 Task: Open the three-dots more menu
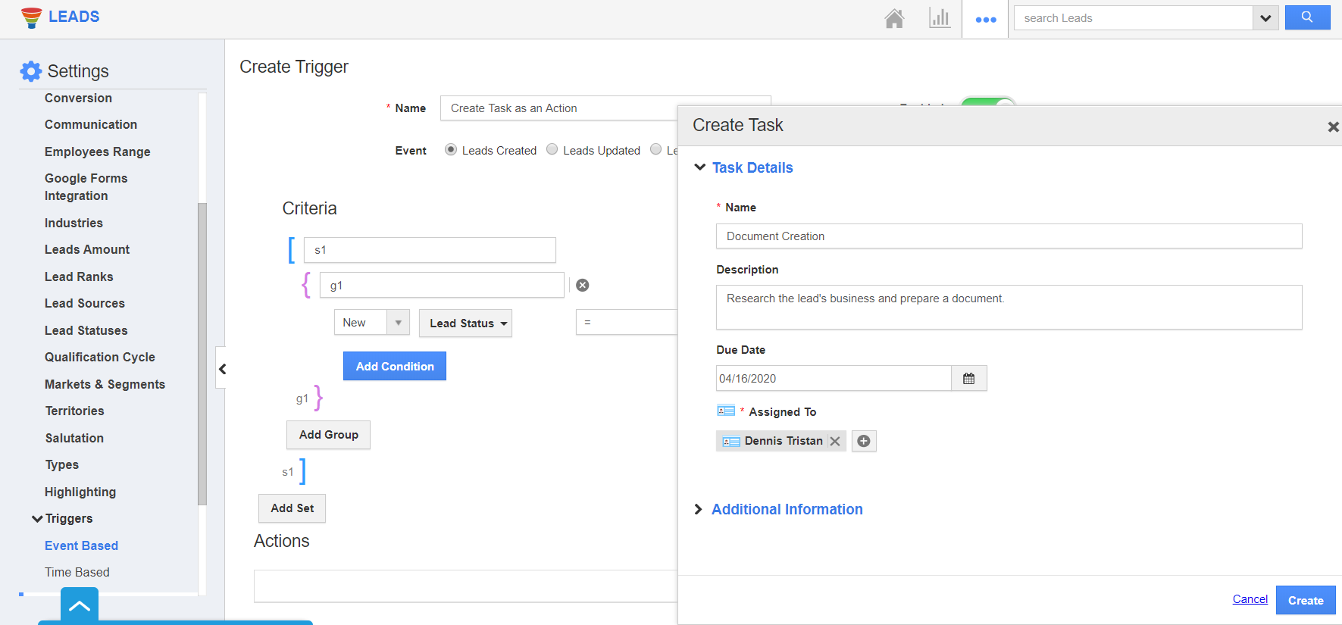[985, 20]
